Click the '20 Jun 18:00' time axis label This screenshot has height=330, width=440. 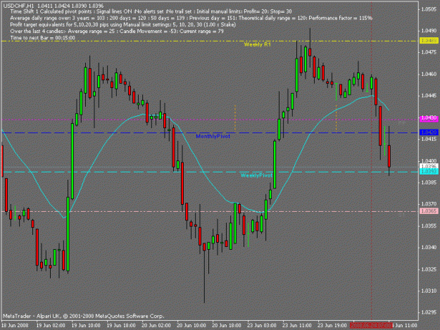point(227,326)
